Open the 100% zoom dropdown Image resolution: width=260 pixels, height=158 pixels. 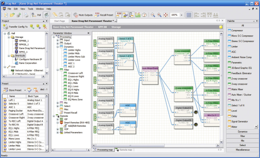pos(182,15)
